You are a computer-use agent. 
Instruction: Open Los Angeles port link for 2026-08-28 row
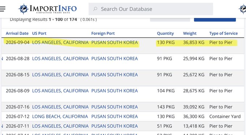point(60,59)
